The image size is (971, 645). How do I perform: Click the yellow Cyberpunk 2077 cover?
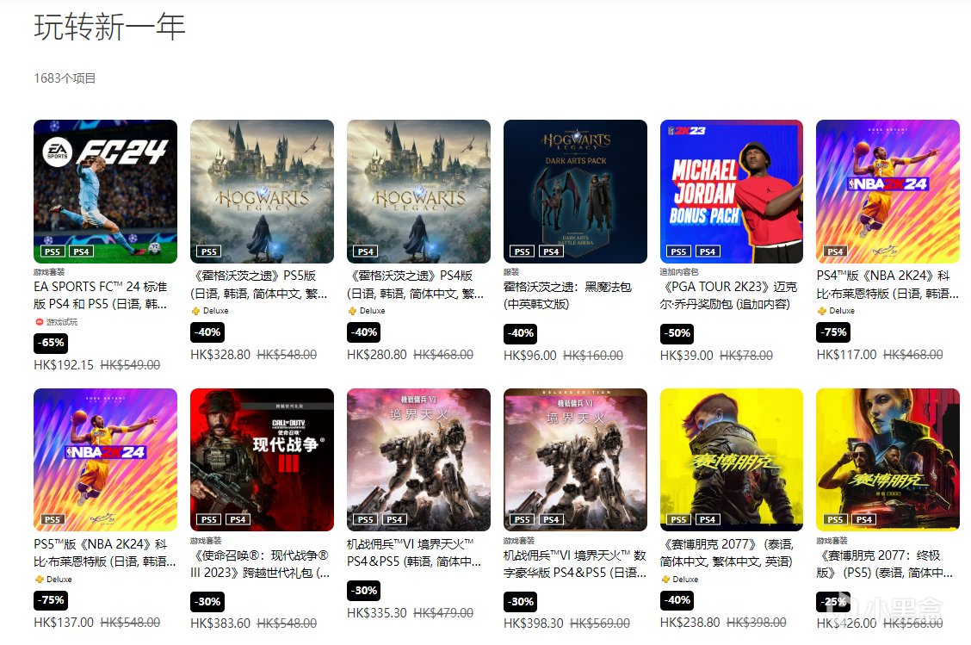(732, 460)
